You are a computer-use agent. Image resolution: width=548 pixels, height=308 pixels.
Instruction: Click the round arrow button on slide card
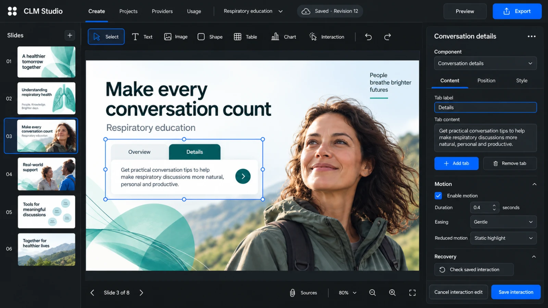coord(243,176)
